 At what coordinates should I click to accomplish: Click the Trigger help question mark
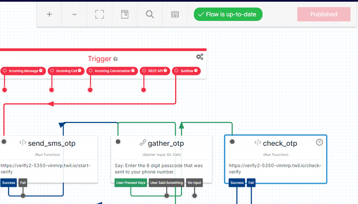(116, 59)
